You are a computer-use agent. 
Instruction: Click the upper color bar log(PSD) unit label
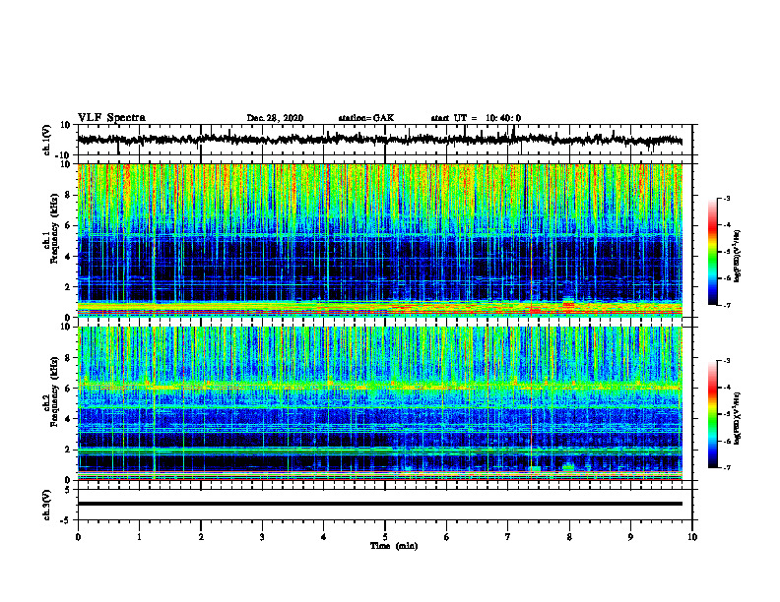[738, 256]
